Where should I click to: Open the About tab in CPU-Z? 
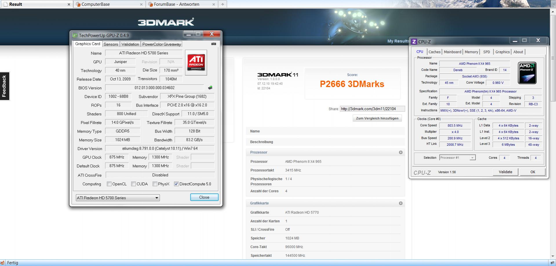518,52
